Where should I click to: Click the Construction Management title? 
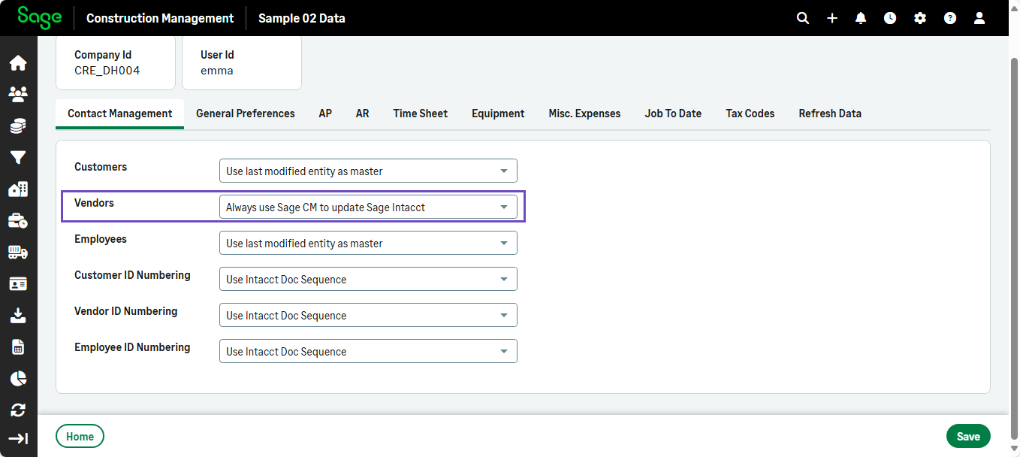[160, 18]
